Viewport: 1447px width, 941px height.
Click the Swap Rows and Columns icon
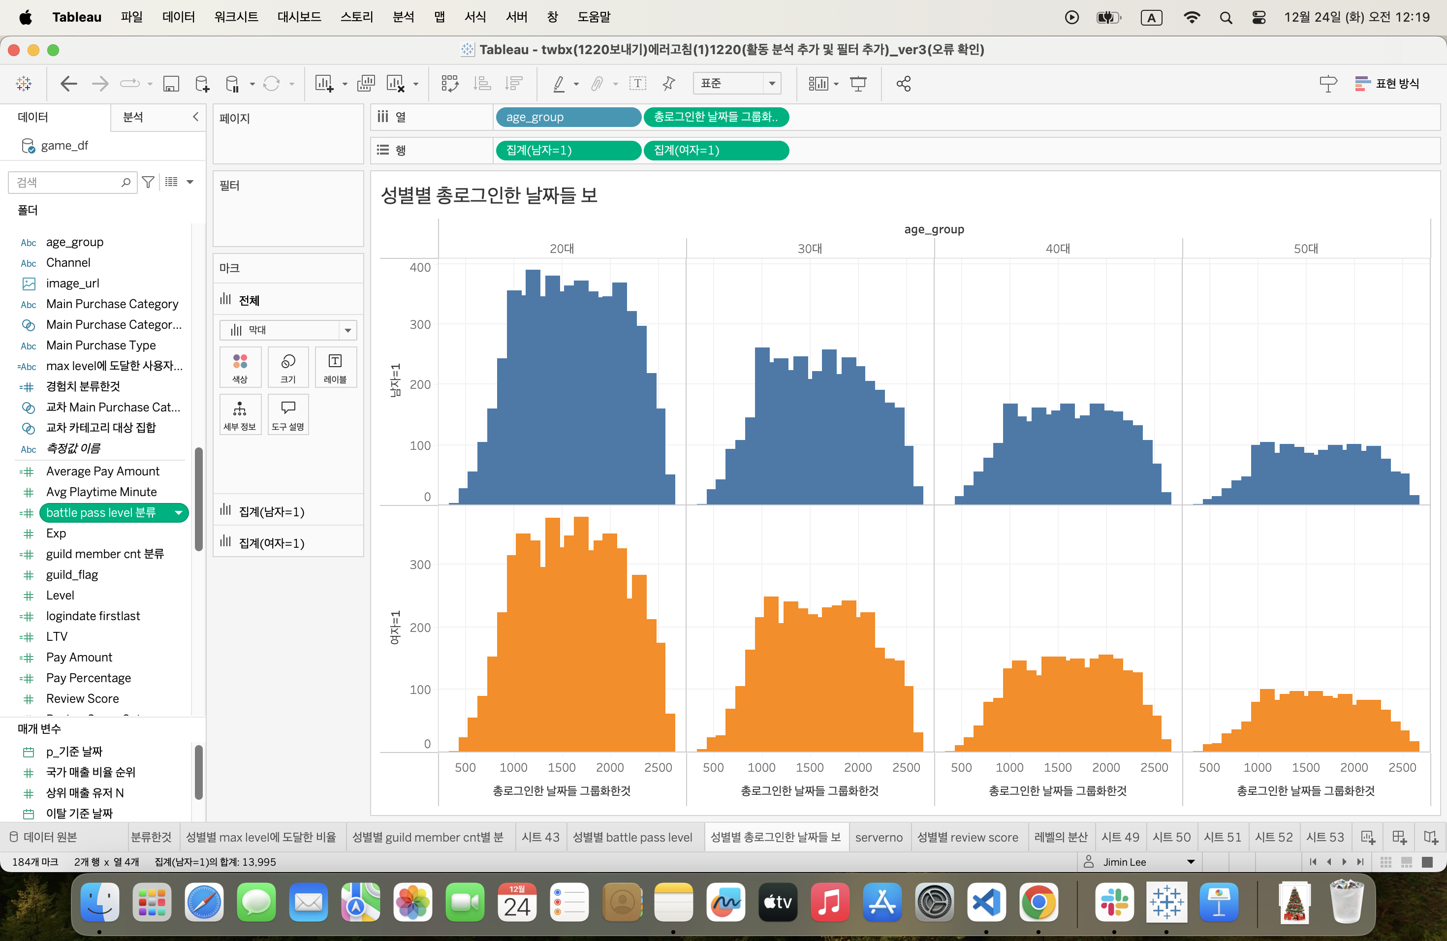(x=450, y=84)
